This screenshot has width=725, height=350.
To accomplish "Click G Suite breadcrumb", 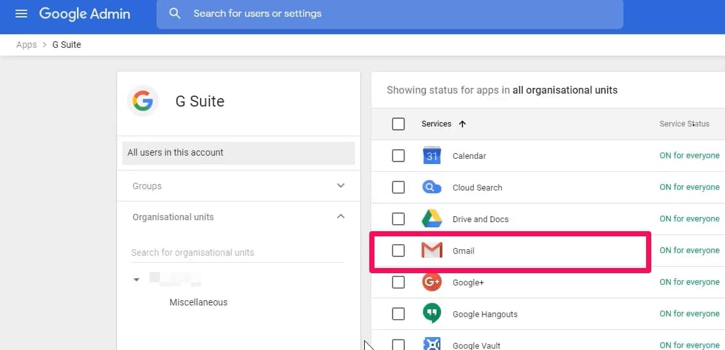I will (67, 45).
